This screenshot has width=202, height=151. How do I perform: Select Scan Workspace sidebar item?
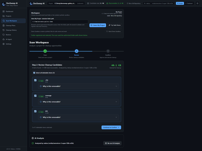pos(13,21)
